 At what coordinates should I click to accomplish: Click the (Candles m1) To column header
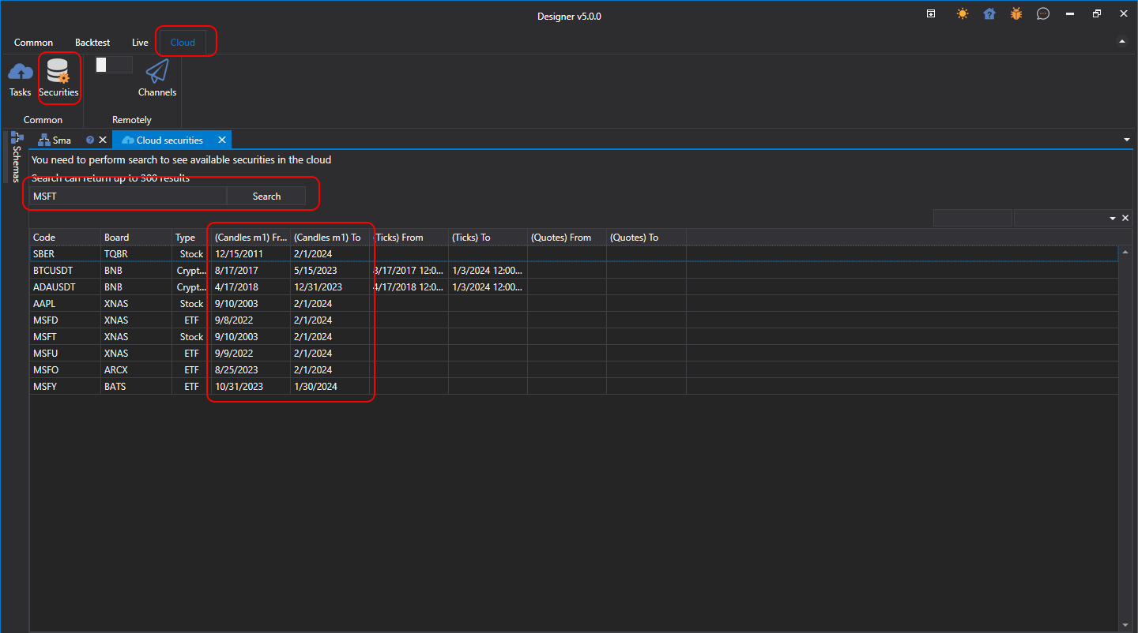330,237
